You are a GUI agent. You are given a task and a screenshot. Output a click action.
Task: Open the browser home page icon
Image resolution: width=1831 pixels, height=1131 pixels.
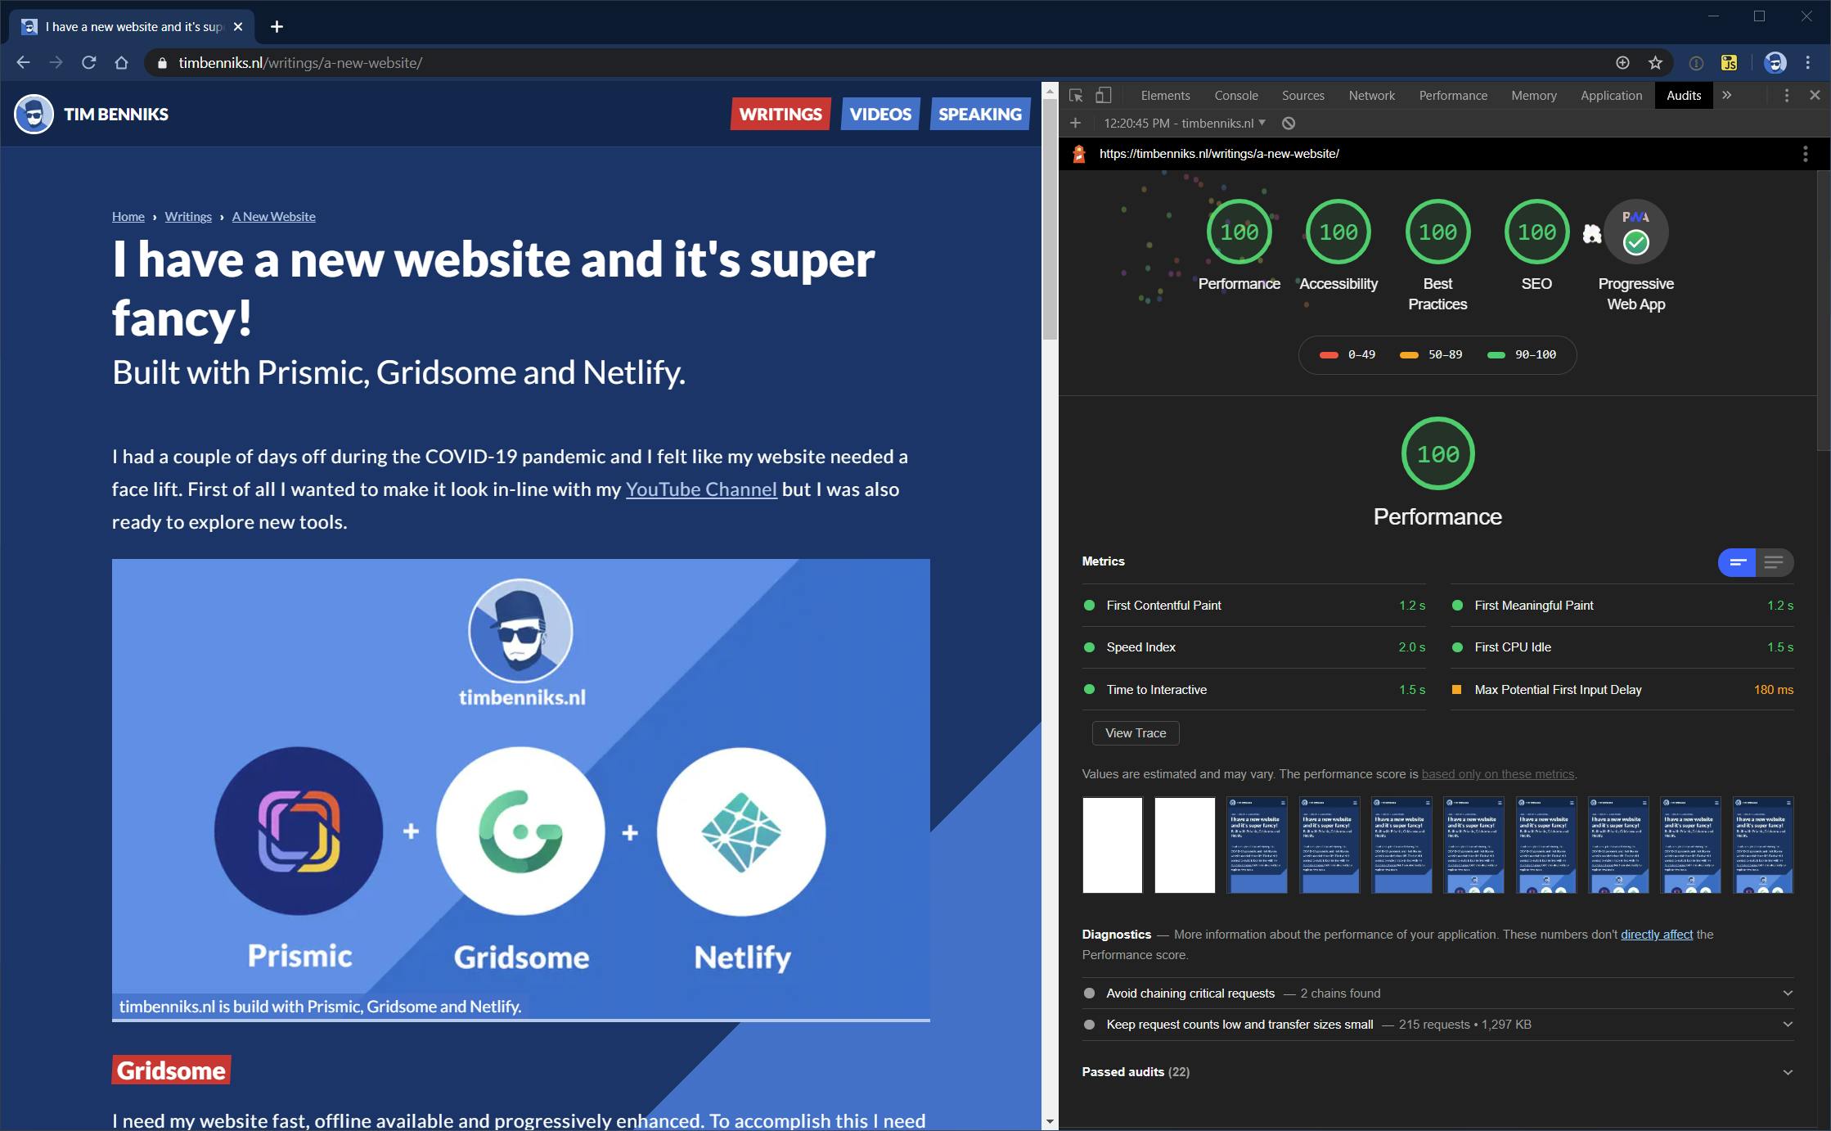[122, 62]
